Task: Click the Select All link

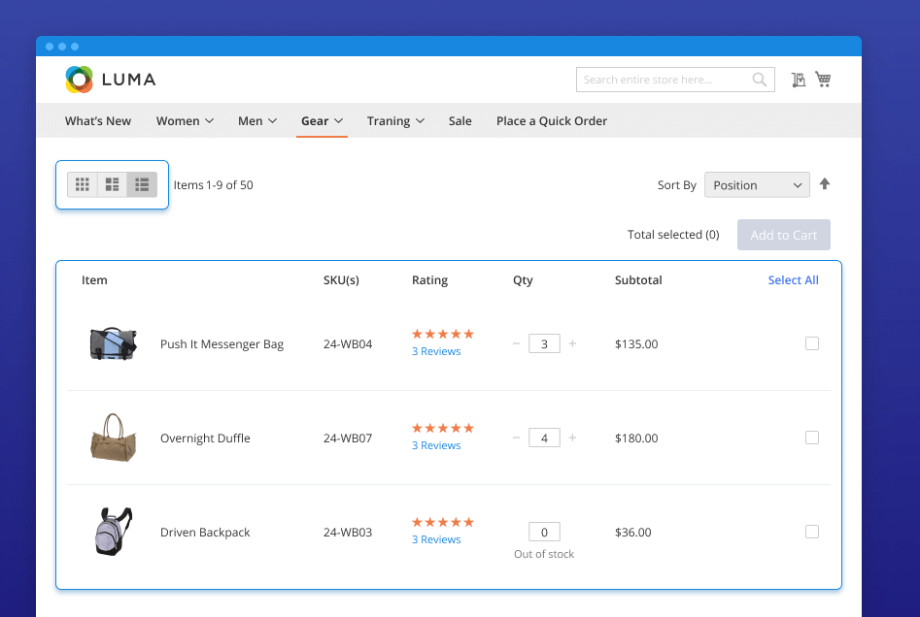Action: pyautogui.click(x=793, y=280)
